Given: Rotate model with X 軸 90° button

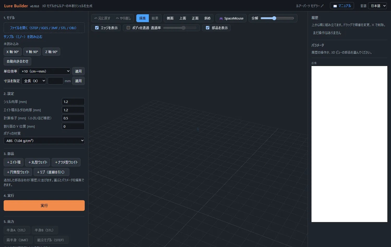Looking at the screenshot, I should point(13,52).
